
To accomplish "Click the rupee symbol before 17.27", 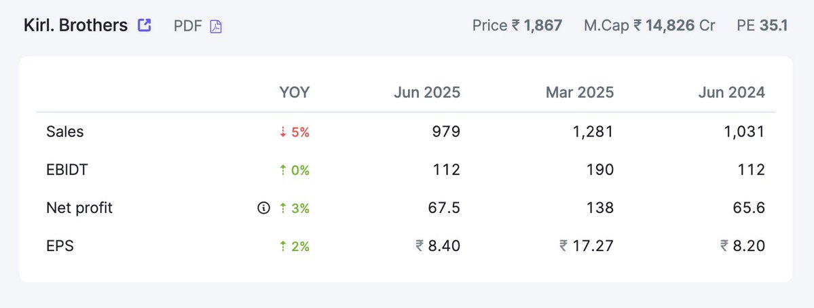I will click(x=563, y=246).
